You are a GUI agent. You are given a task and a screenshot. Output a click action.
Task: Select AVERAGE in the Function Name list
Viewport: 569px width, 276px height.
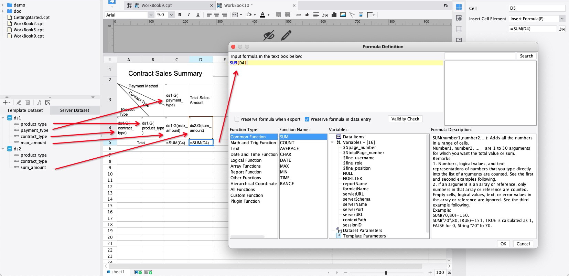pyautogui.click(x=289, y=149)
